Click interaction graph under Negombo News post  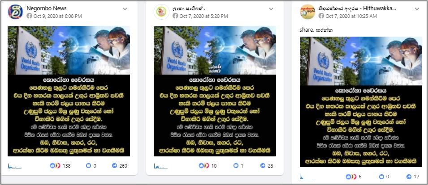click(x=14, y=166)
